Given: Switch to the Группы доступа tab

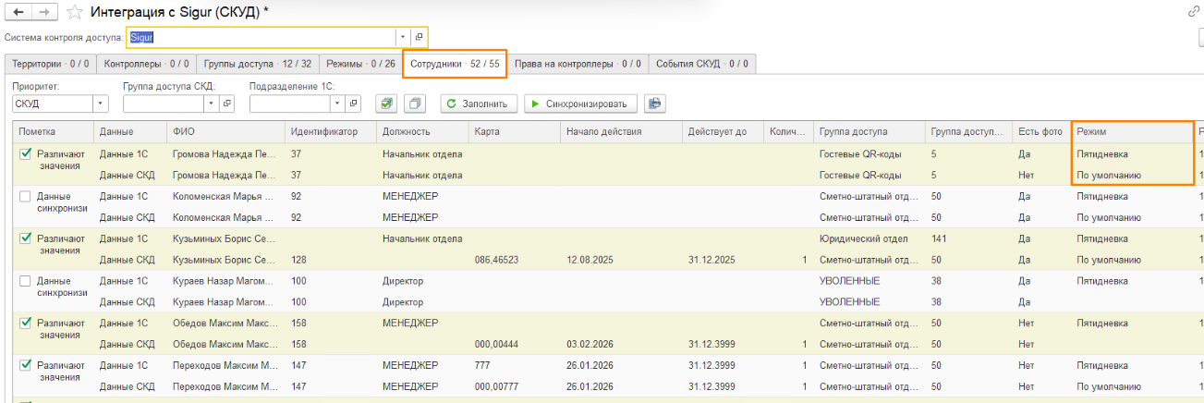Looking at the screenshot, I should 258,64.
